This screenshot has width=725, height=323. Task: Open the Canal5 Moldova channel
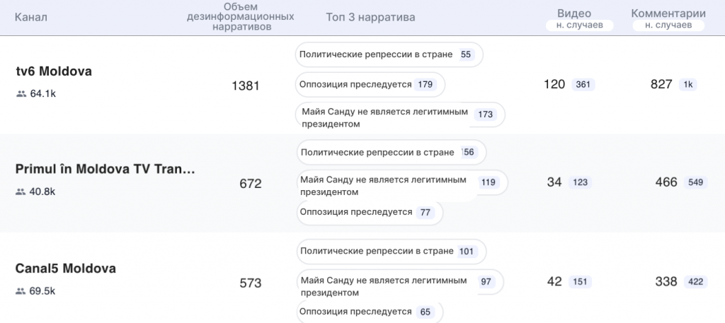click(x=65, y=269)
